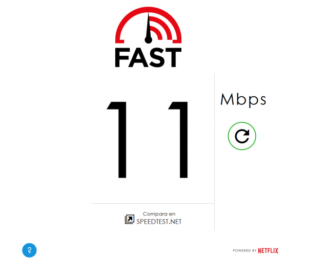328x259 pixels.
Task: Click the horizontal line under the speed value
Action: pos(153,203)
